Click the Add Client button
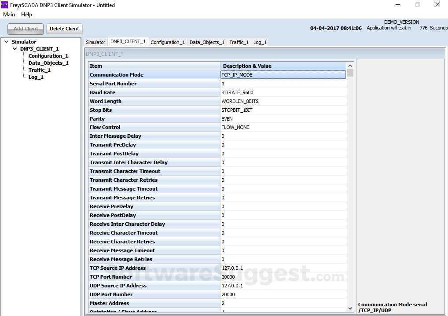Image resolution: width=448 pixels, height=316 pixels. [25, 28]
